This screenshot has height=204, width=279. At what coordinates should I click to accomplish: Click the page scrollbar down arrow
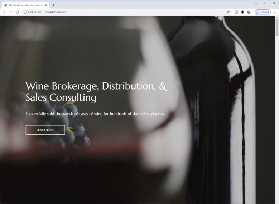click(277, 202)
